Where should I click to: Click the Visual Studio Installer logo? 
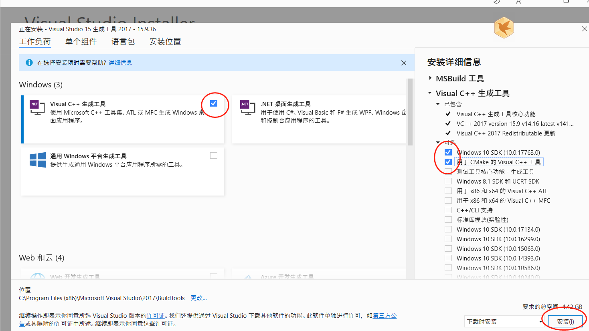[x=504, y=28]
